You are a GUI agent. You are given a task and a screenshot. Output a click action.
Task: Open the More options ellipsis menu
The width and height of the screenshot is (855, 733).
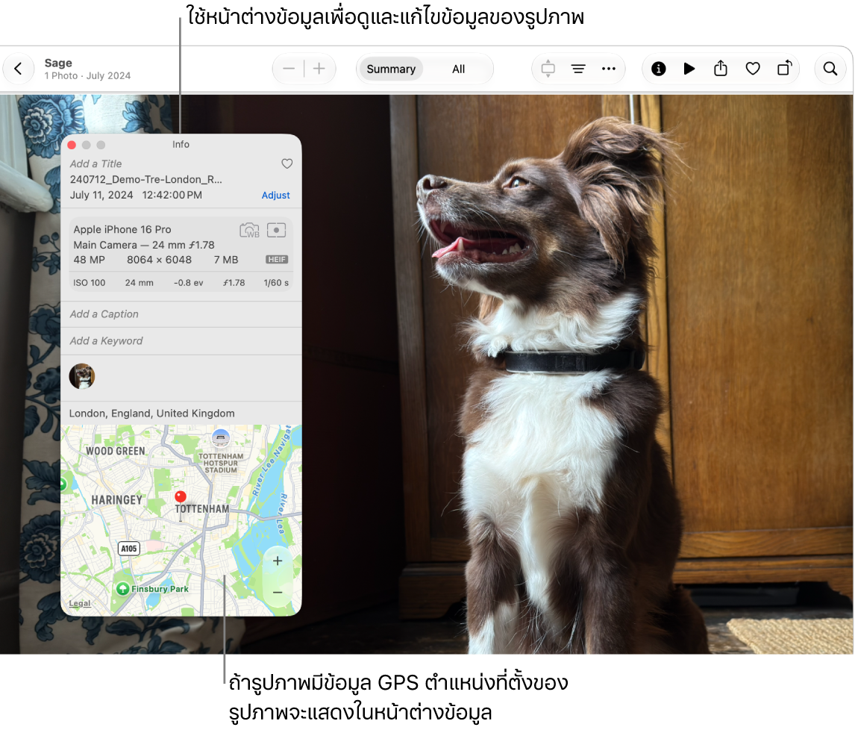pyautogui.click(x=609, y=69)
